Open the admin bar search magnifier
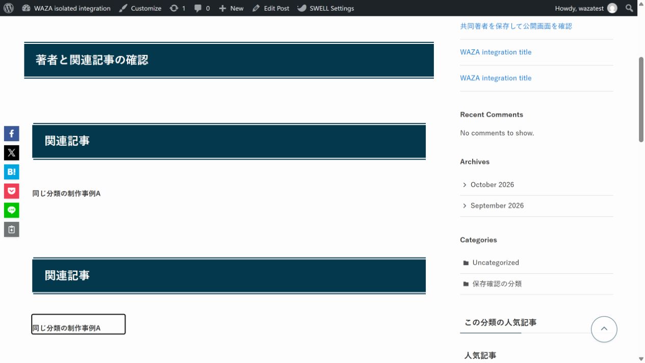 point(630,8)
